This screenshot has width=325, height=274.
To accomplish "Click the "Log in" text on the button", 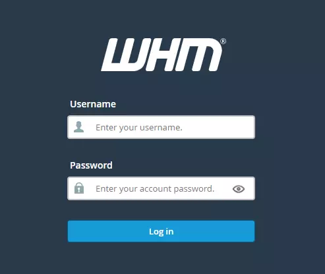I will click(x=162, y=232).
